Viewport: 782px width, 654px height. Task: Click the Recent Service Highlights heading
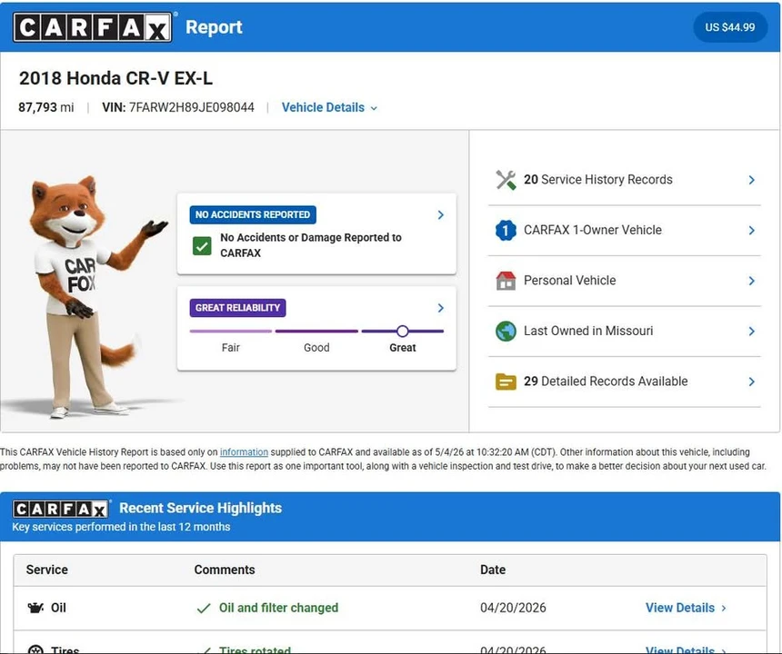(x=200, y=508)
